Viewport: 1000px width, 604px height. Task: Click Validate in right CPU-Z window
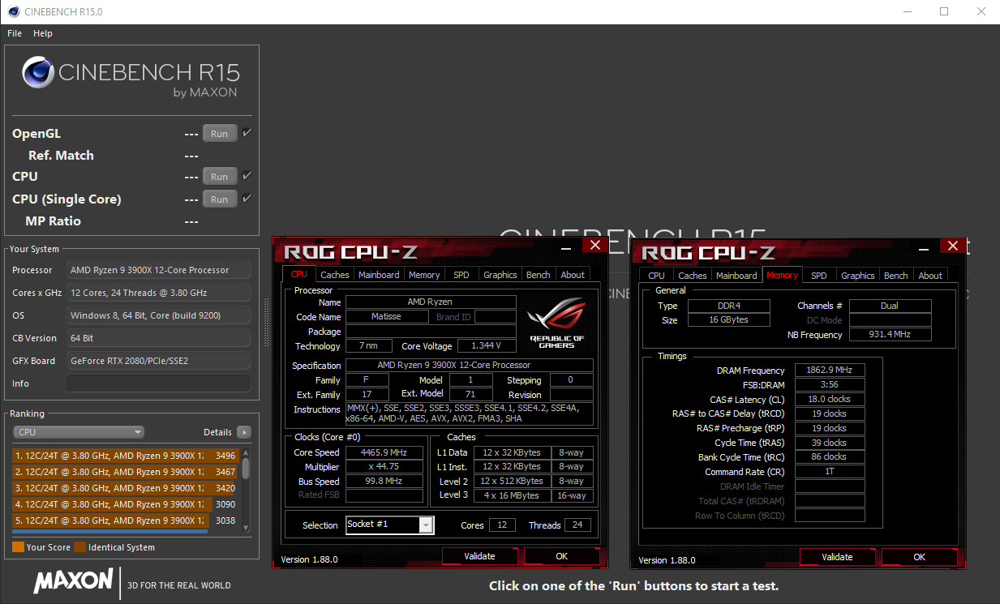pos(837,557)
